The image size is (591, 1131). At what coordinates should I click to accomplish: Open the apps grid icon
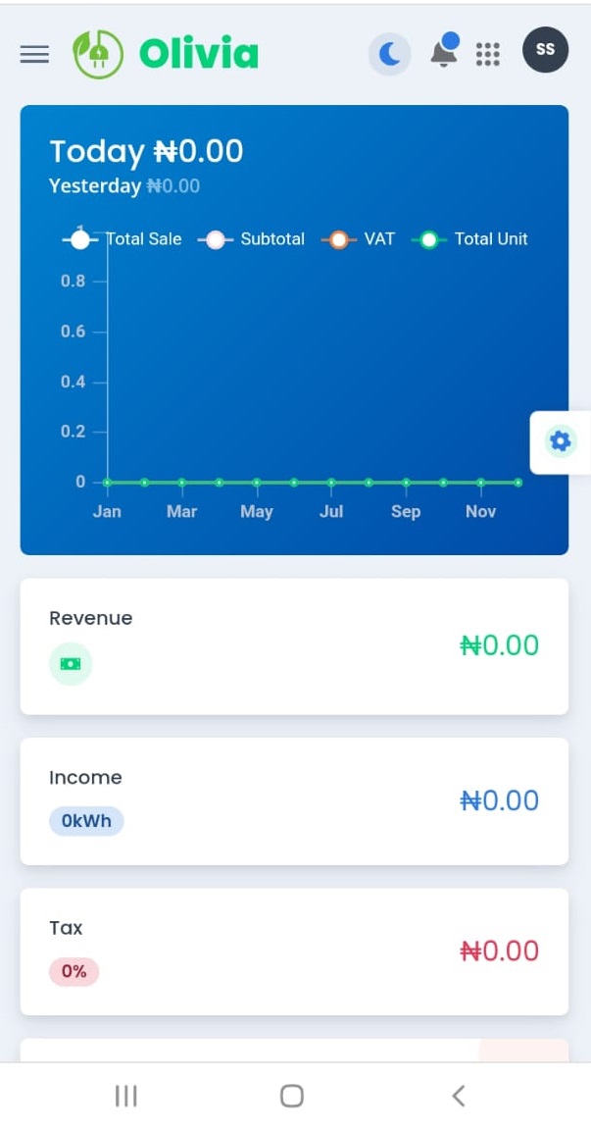[488, 54]
